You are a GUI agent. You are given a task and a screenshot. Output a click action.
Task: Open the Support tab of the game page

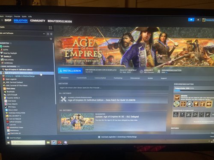pyautogui.click(x=163, y=78)
